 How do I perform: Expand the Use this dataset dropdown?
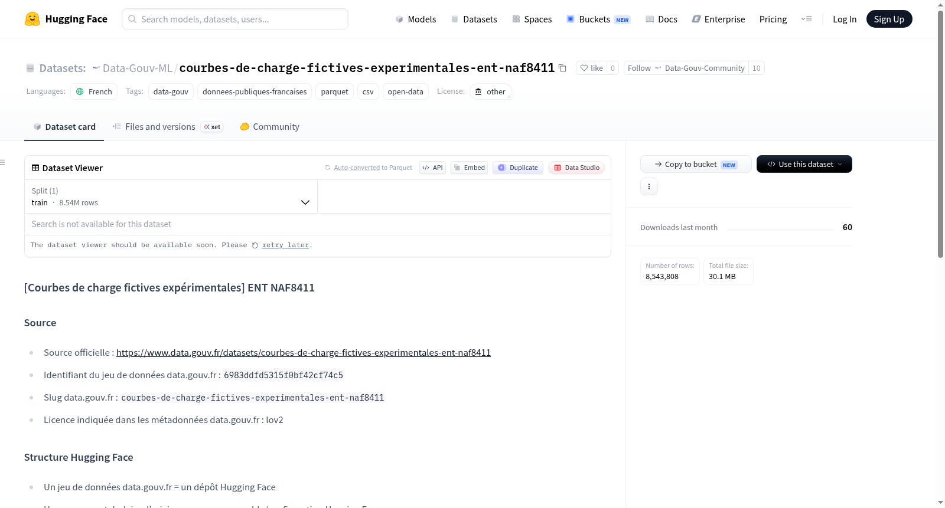[804, 164]
